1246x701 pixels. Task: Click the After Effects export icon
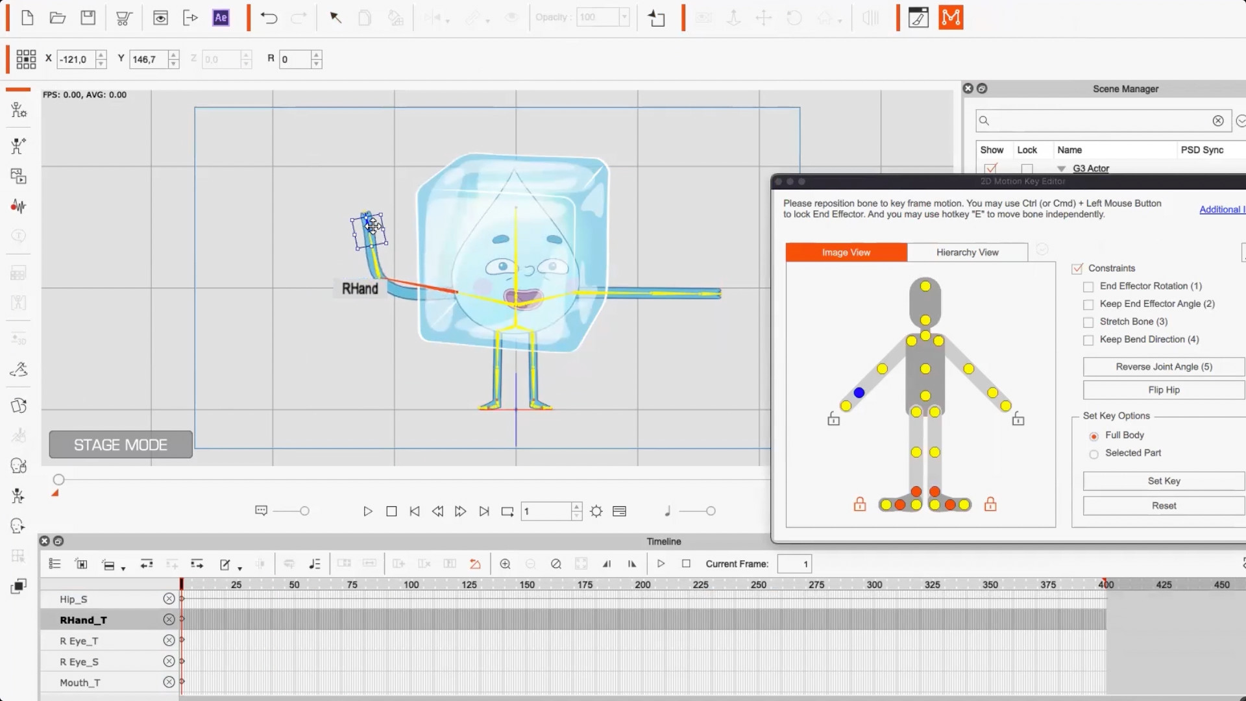point(221,18)
